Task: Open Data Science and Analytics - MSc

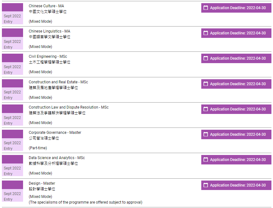Action: click(x=57, y=158)
